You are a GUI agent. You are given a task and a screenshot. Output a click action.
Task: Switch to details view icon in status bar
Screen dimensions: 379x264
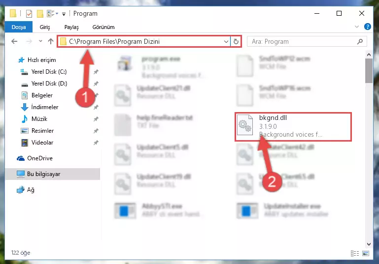[355, 253]
